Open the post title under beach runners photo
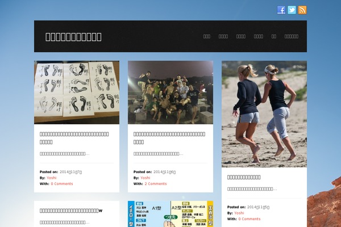This screenshot has width=341, height=227. [244, 177]
